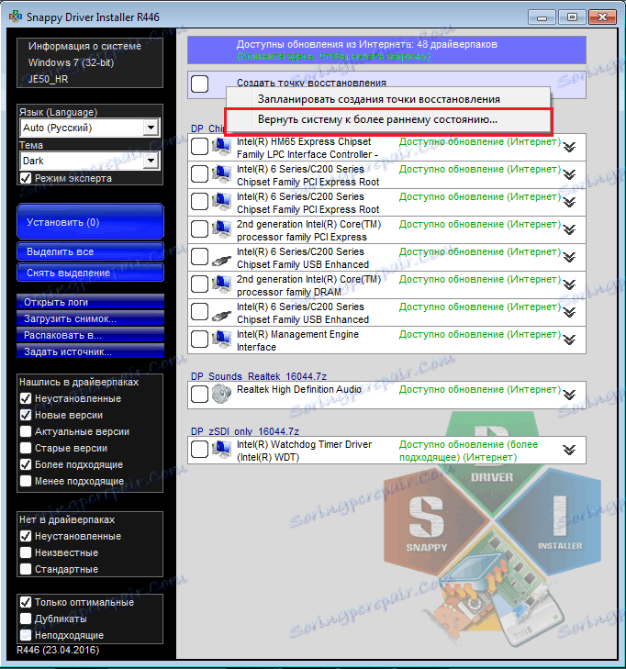Toggle Только оптимальные checkbox
Viewport: 626px width, 669px height.
click(x=26, y=602)
